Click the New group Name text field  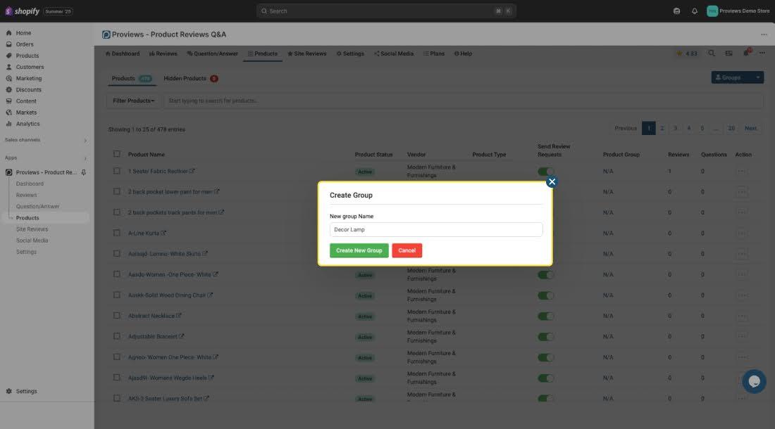(436, 229)
